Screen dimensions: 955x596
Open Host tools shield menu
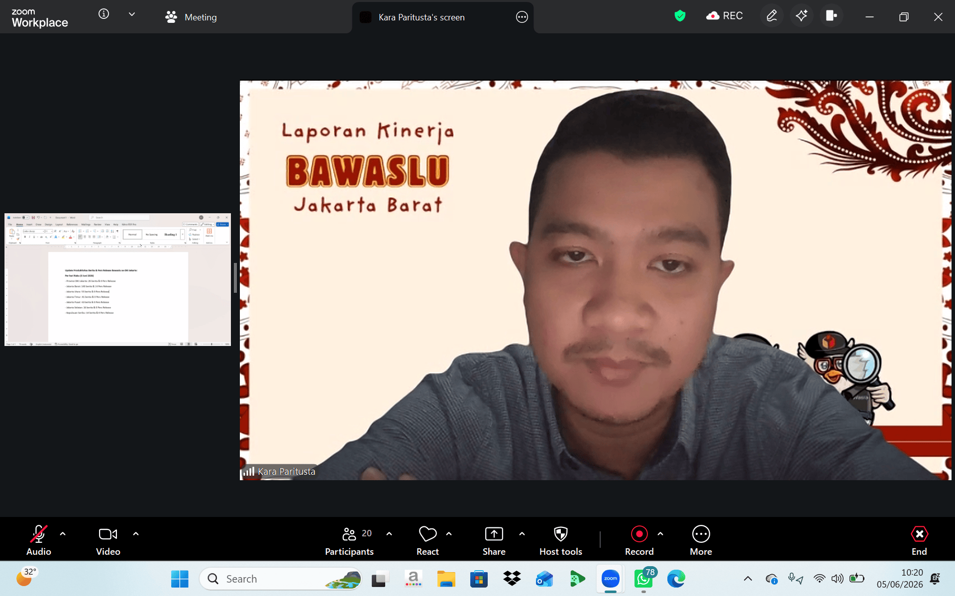point(561,540)
